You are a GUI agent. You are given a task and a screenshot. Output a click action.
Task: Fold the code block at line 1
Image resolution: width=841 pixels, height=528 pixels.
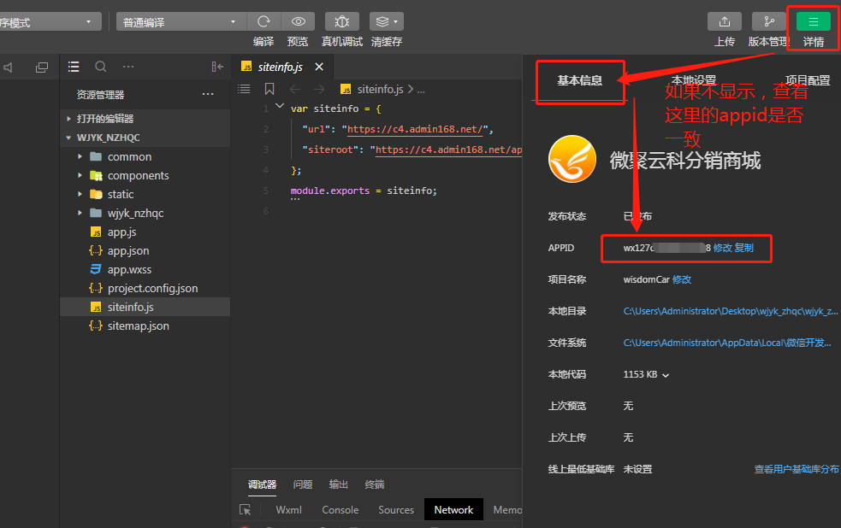pos(280,105)
